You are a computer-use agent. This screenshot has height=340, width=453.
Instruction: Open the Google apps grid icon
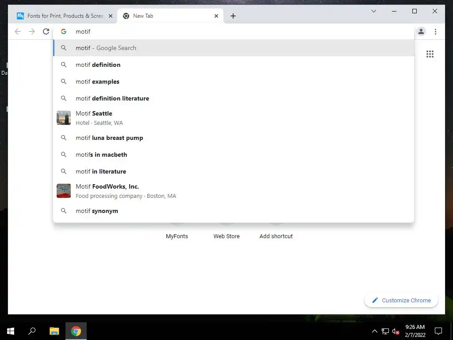[x=430, y=54]
